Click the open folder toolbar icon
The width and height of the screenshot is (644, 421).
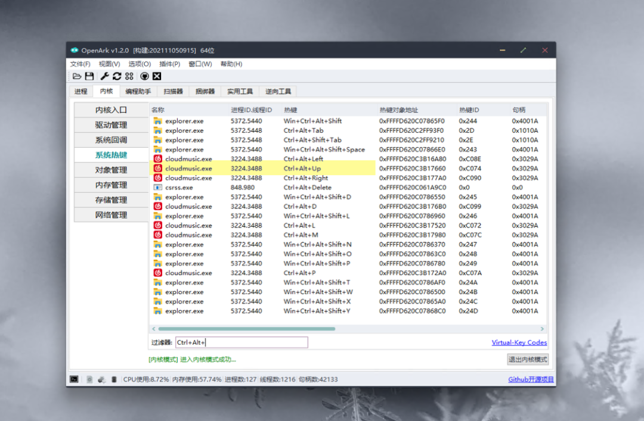pos(77,76)
